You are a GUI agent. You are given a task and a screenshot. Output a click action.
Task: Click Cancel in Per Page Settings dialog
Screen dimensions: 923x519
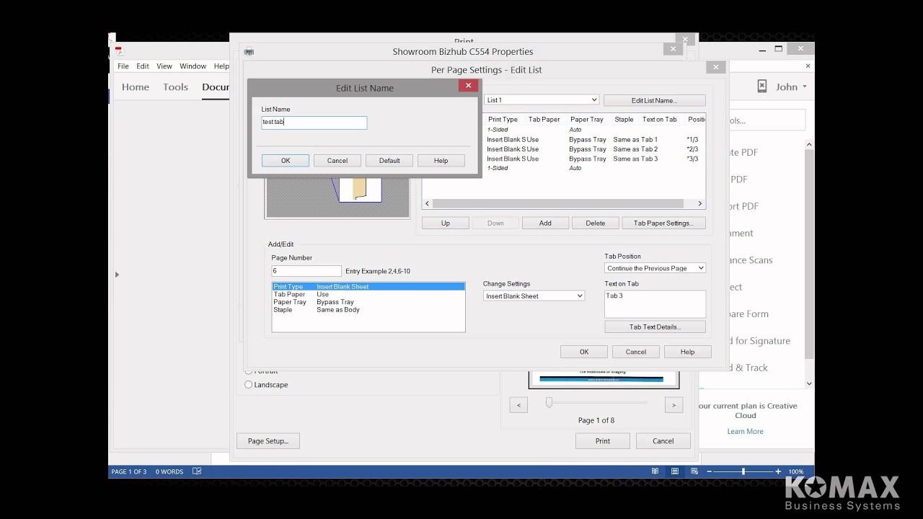tap(636, 352)
